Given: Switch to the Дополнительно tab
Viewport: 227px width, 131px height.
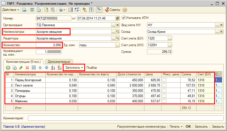Looking at the screenshot, I should pos(59,61).
